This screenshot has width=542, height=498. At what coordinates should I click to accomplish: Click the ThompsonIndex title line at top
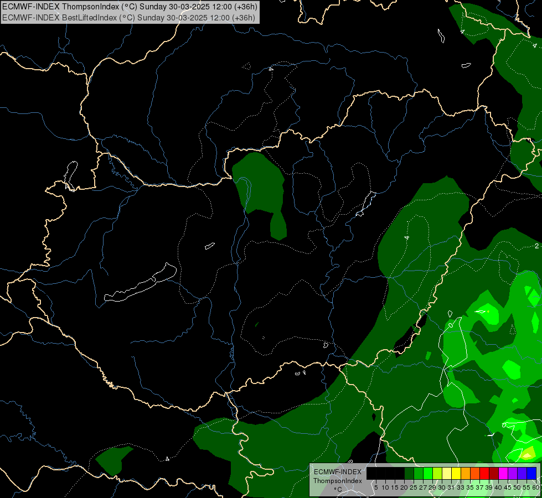pyautogui.click(x=128, y=6)
